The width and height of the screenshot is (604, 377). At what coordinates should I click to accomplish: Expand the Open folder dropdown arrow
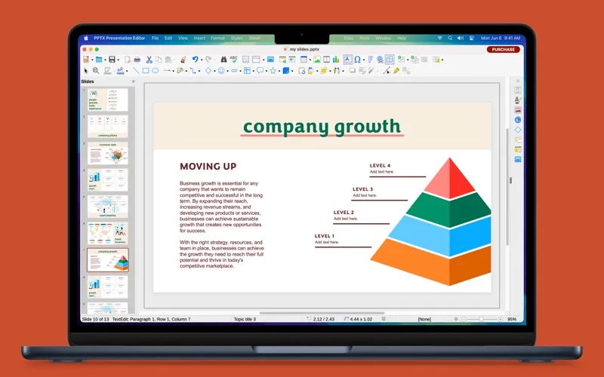click(105, 60)
